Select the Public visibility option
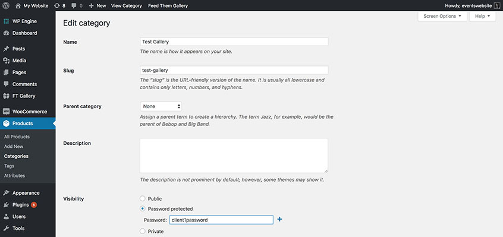 click(143, 198)
